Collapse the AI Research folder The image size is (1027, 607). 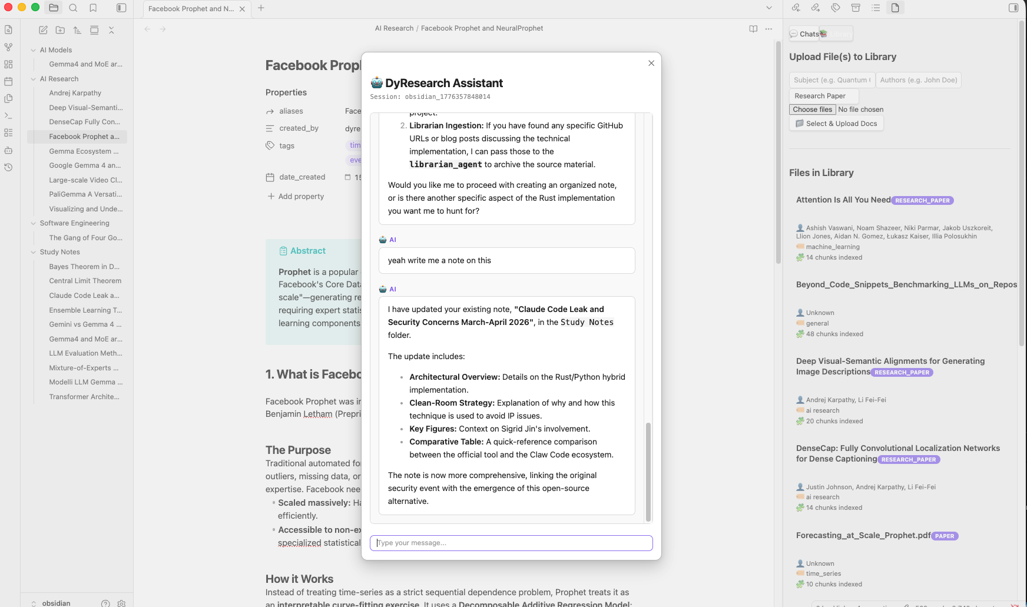34,79
